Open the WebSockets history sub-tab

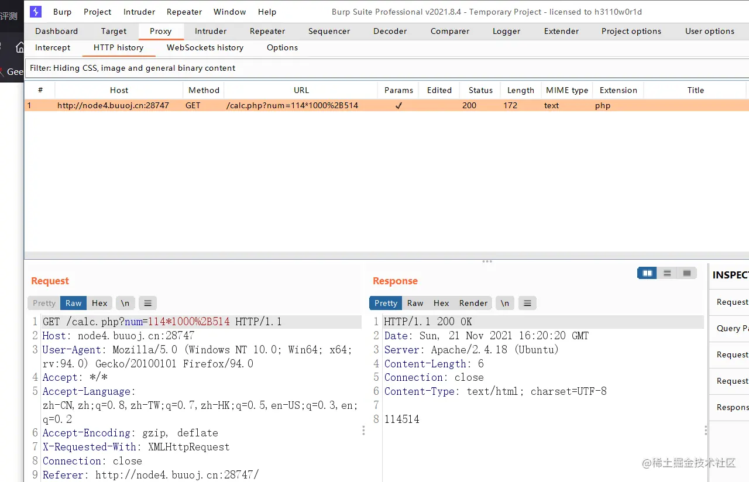(x=205, y=47)
